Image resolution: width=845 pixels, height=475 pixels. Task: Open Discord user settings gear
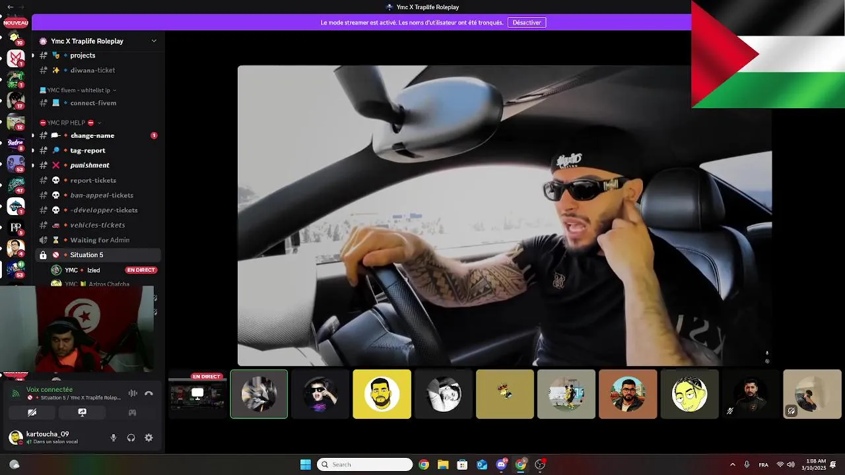coord(149,437)
